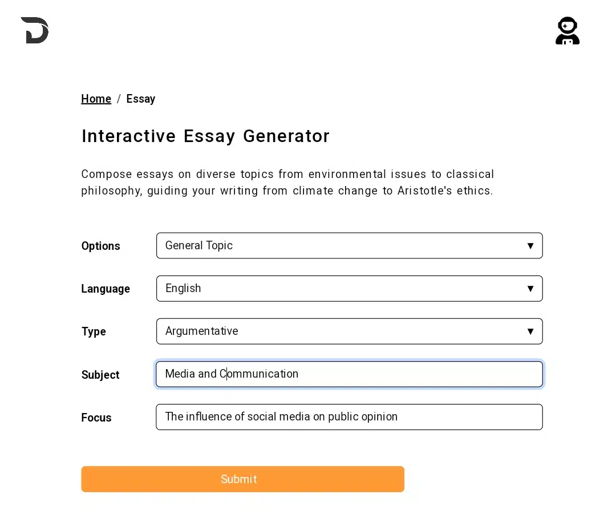Expand the Language dropdown set to English

[349, 289]
